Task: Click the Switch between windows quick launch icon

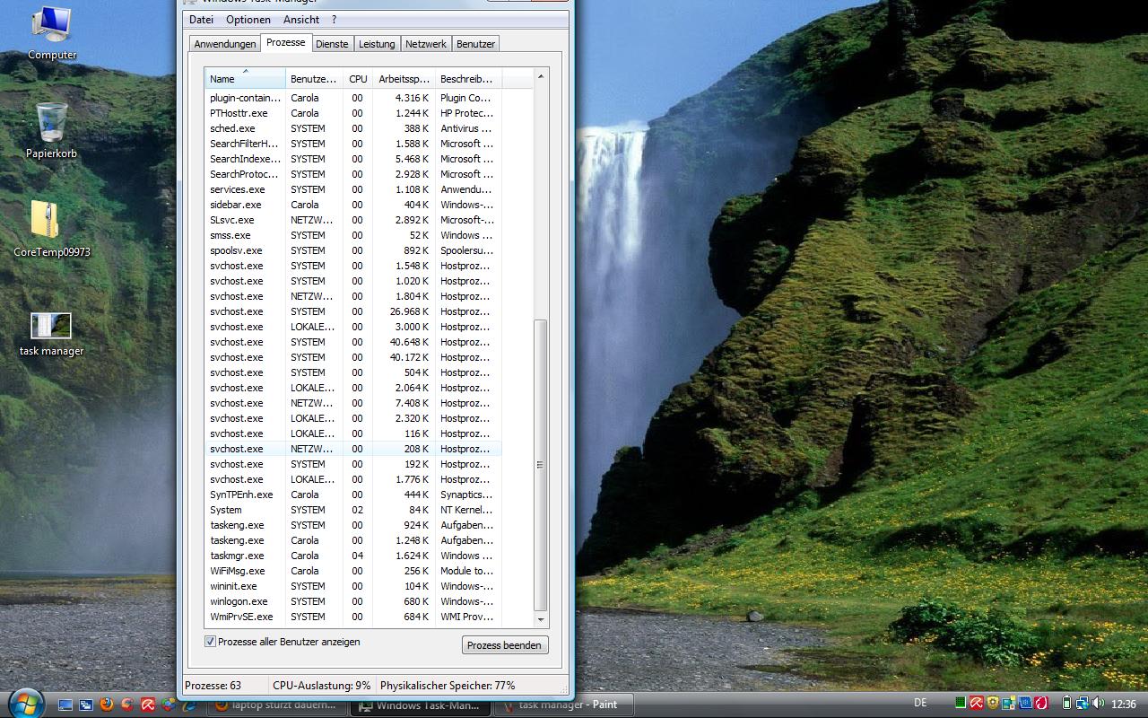Action: (x=86, y=705)
